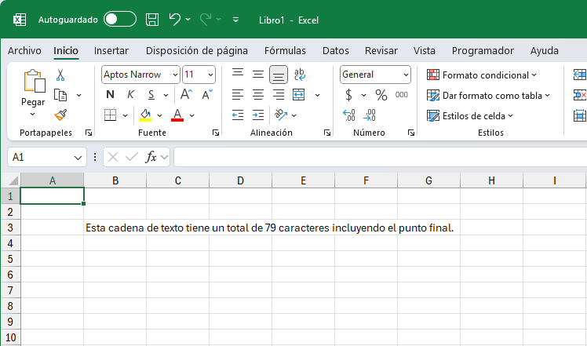The image size is (587, 346).
Task: Go to the Revisar tab
Action: 381,50
